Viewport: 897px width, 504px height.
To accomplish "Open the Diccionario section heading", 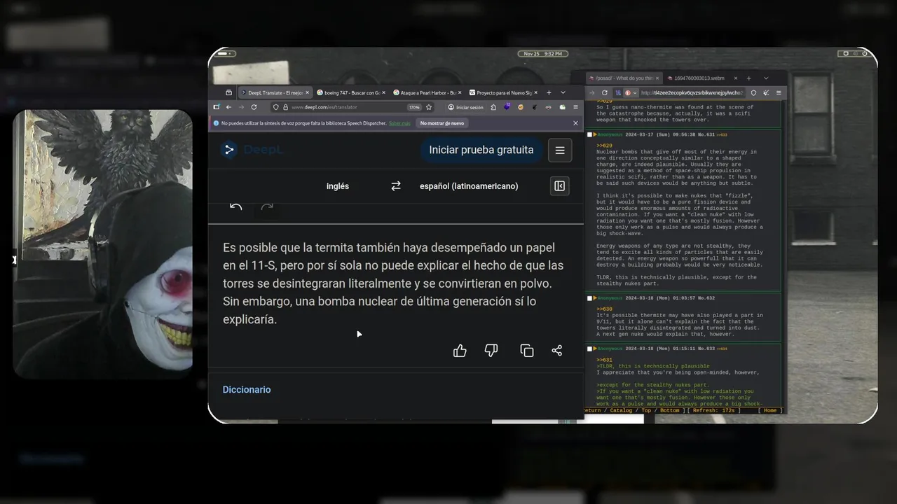I will (247, 390).
